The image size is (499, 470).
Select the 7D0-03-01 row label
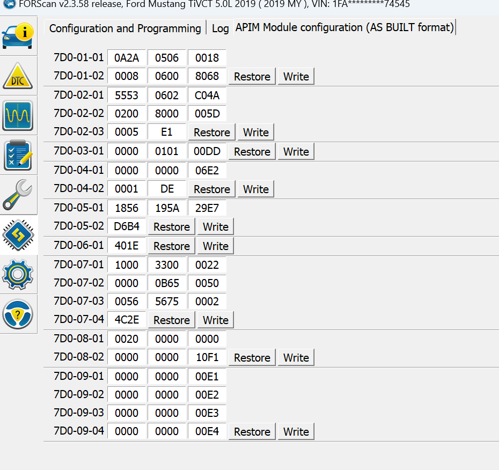[x=78, y=151]
